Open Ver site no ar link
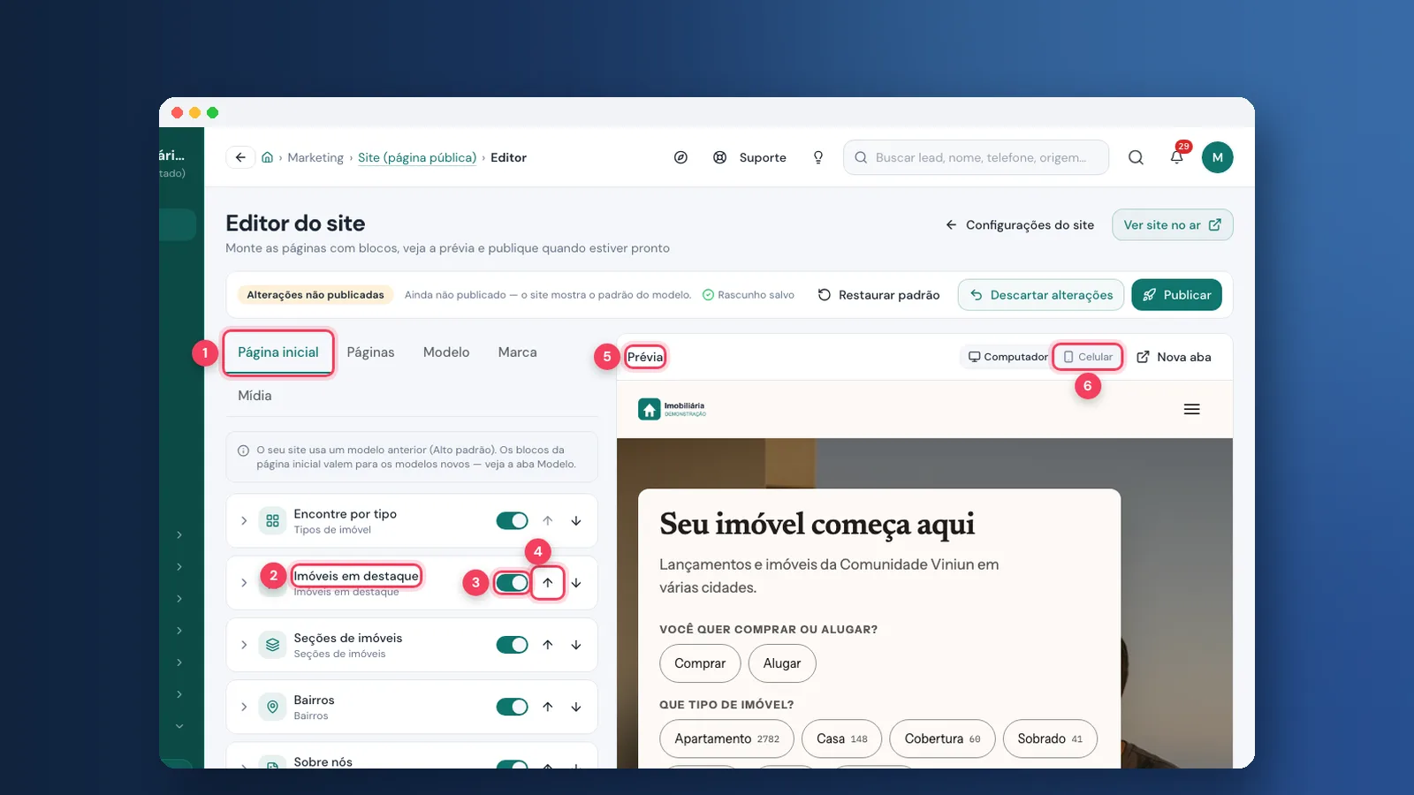 pyautogui.click(x=1172, y=225)
